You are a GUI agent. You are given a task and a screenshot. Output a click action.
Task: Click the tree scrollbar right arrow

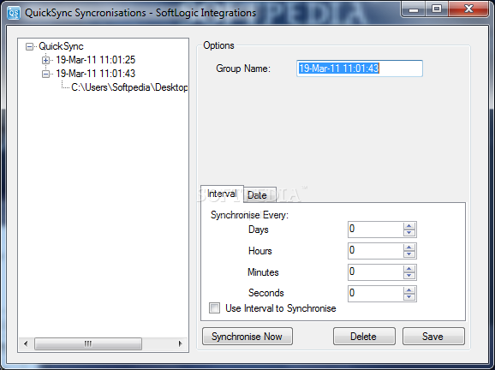180,343
